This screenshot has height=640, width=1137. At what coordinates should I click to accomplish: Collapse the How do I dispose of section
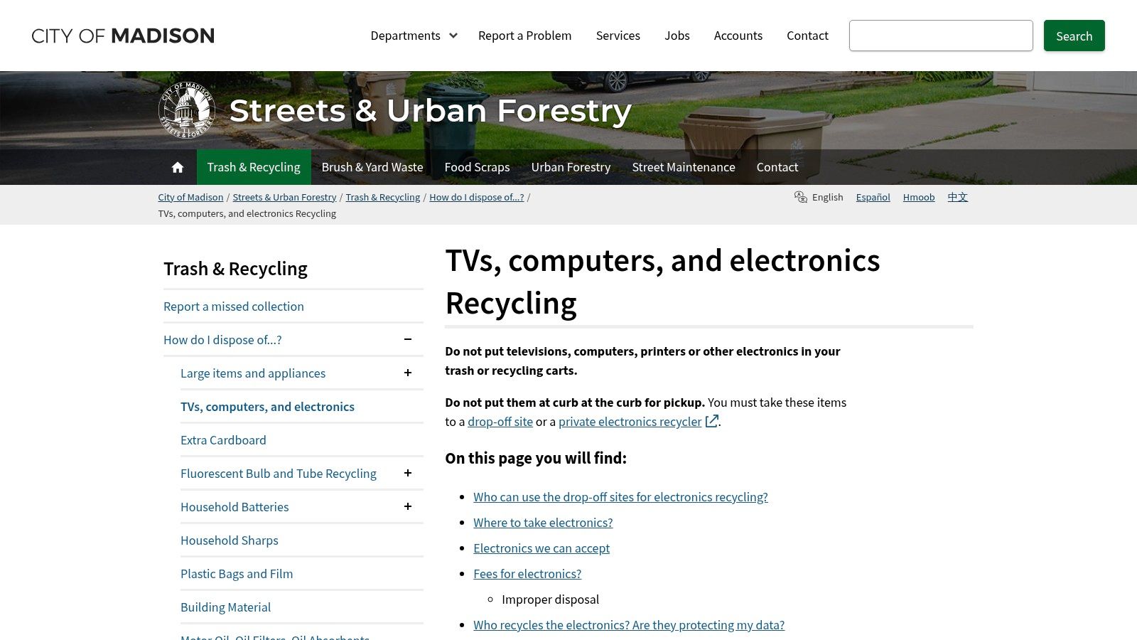(x=407, y=339)
